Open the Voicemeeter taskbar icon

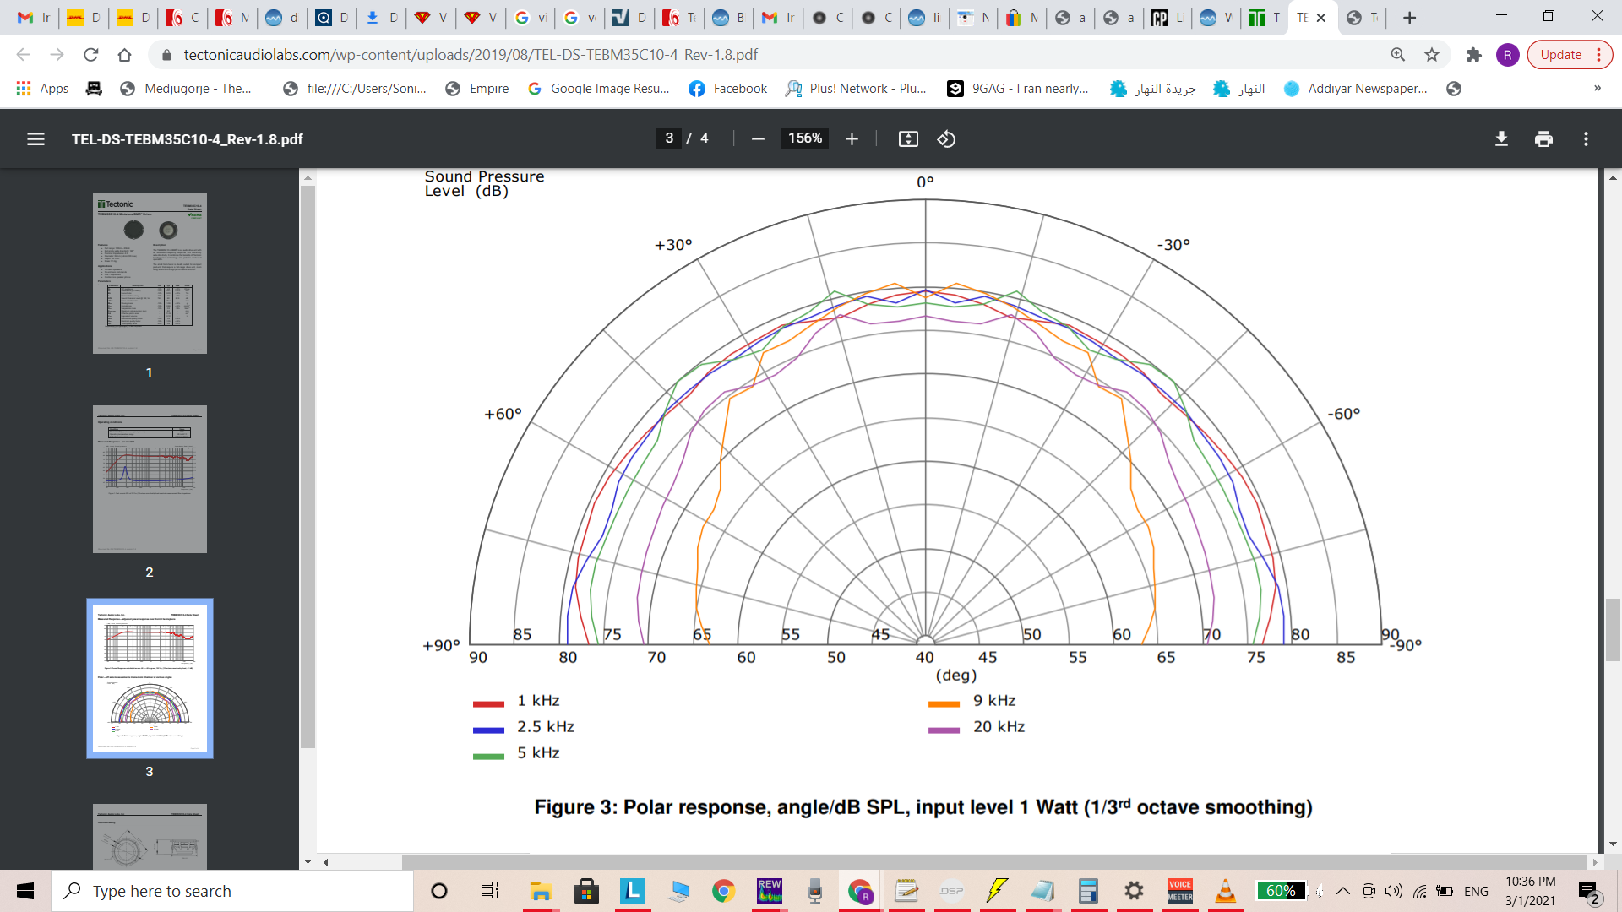tap(1180, 891)
